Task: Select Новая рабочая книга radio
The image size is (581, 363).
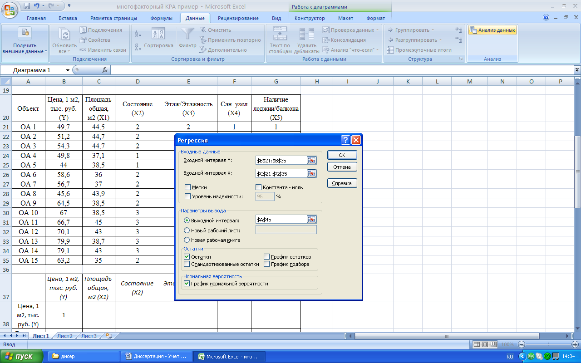Action: [187, 240]
